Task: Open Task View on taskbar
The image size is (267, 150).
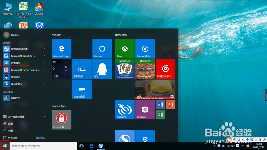Action: coord(81,146)
